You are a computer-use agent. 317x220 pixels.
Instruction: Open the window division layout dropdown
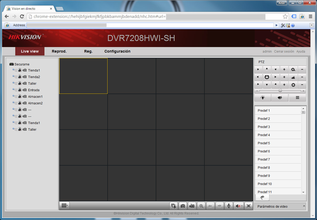pyautogui.click(x=64, y=206)
